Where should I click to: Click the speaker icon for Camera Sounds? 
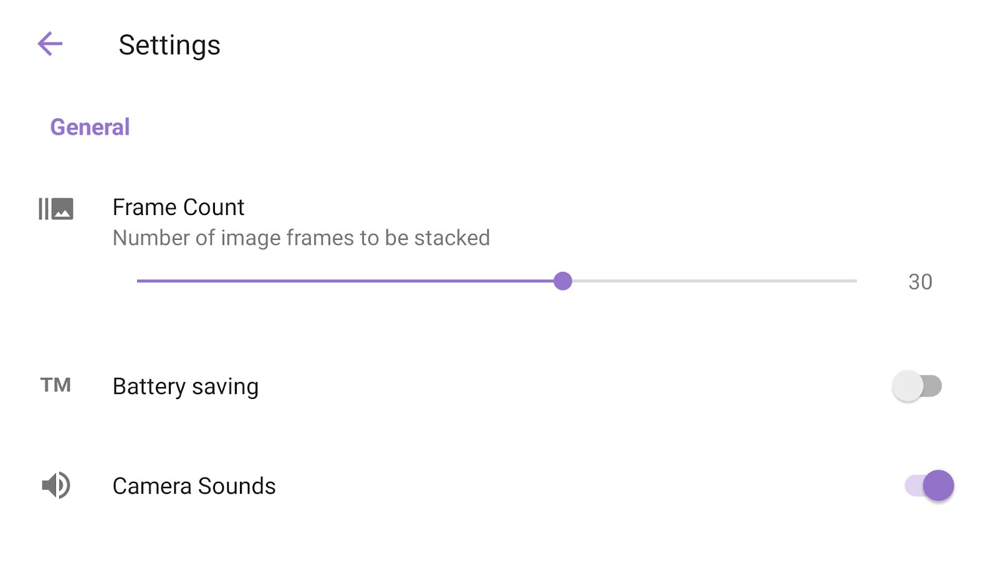[x=56, y=485]
